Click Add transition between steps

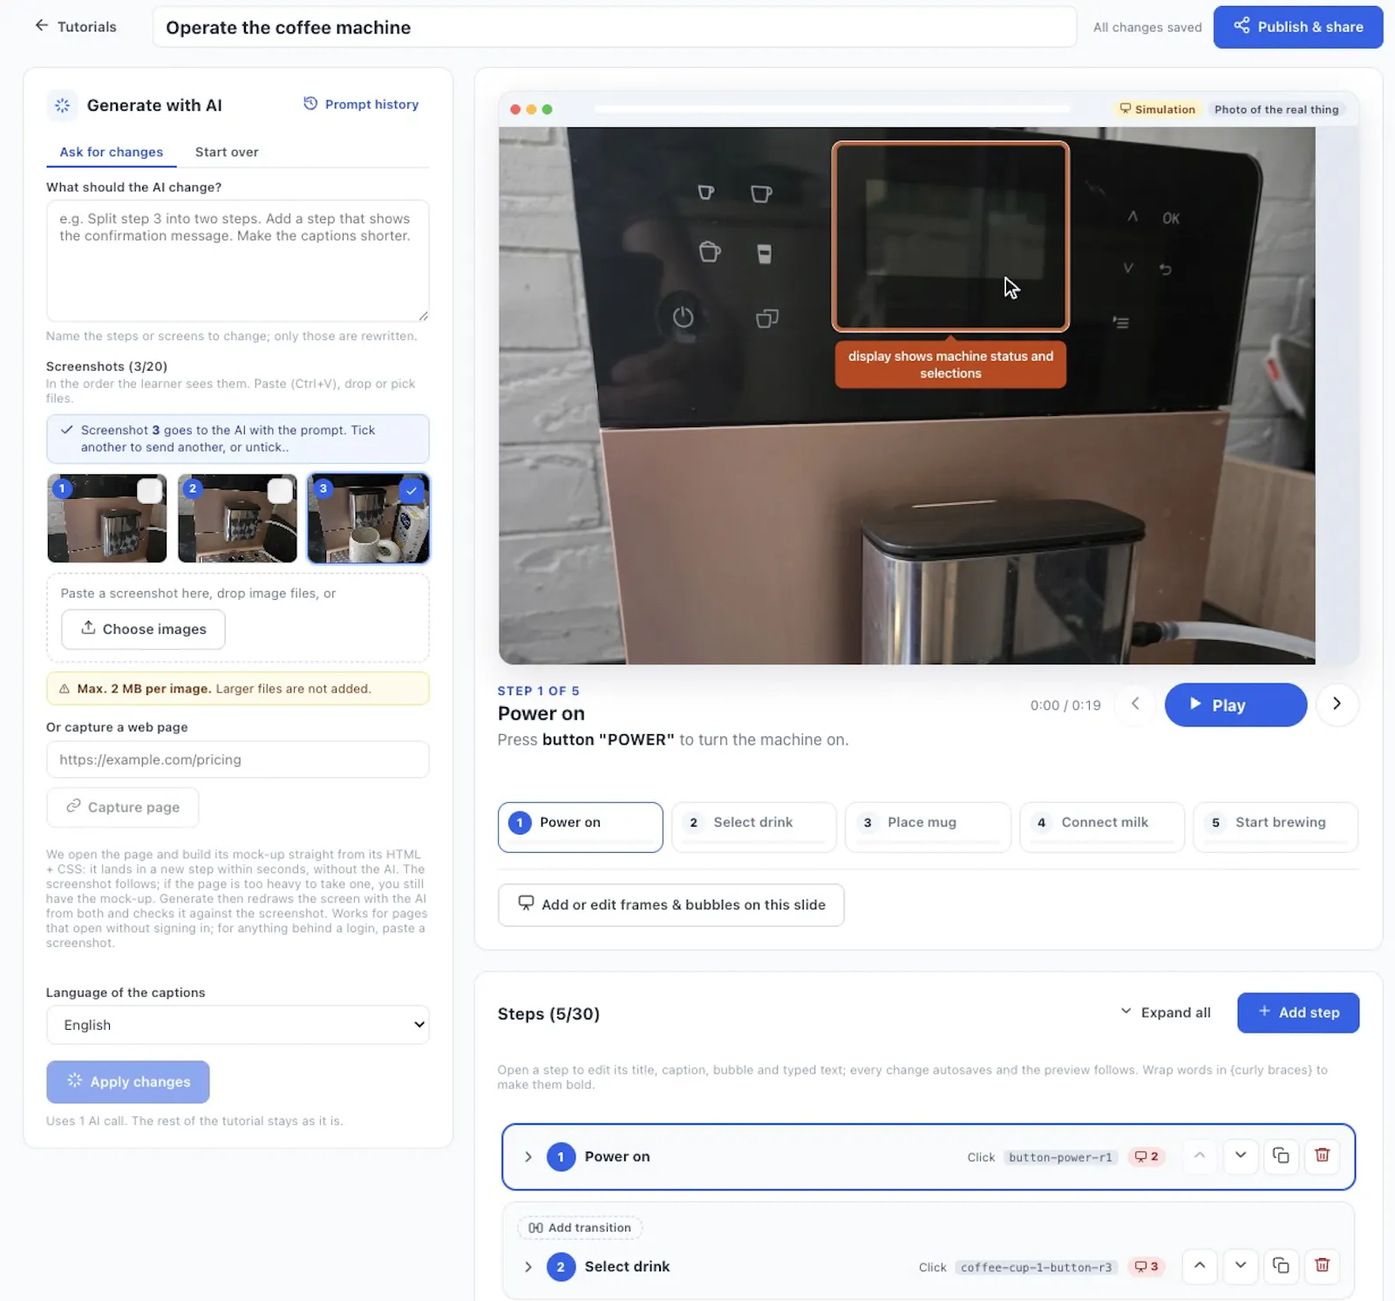[580, 1228]
